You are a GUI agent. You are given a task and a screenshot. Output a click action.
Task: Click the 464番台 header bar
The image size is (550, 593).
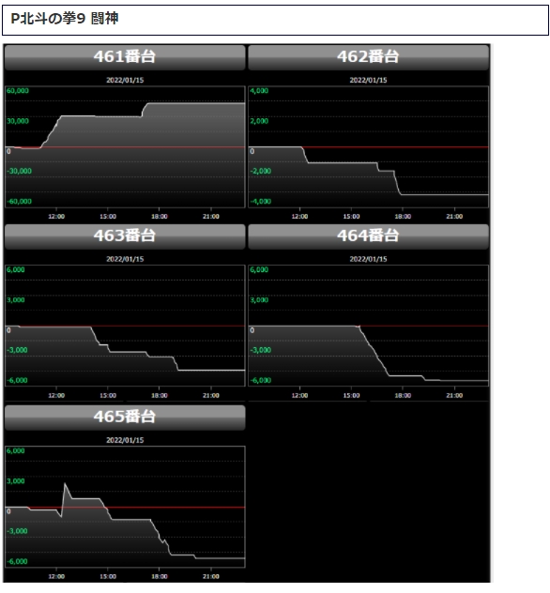click(x=368, y=236)
